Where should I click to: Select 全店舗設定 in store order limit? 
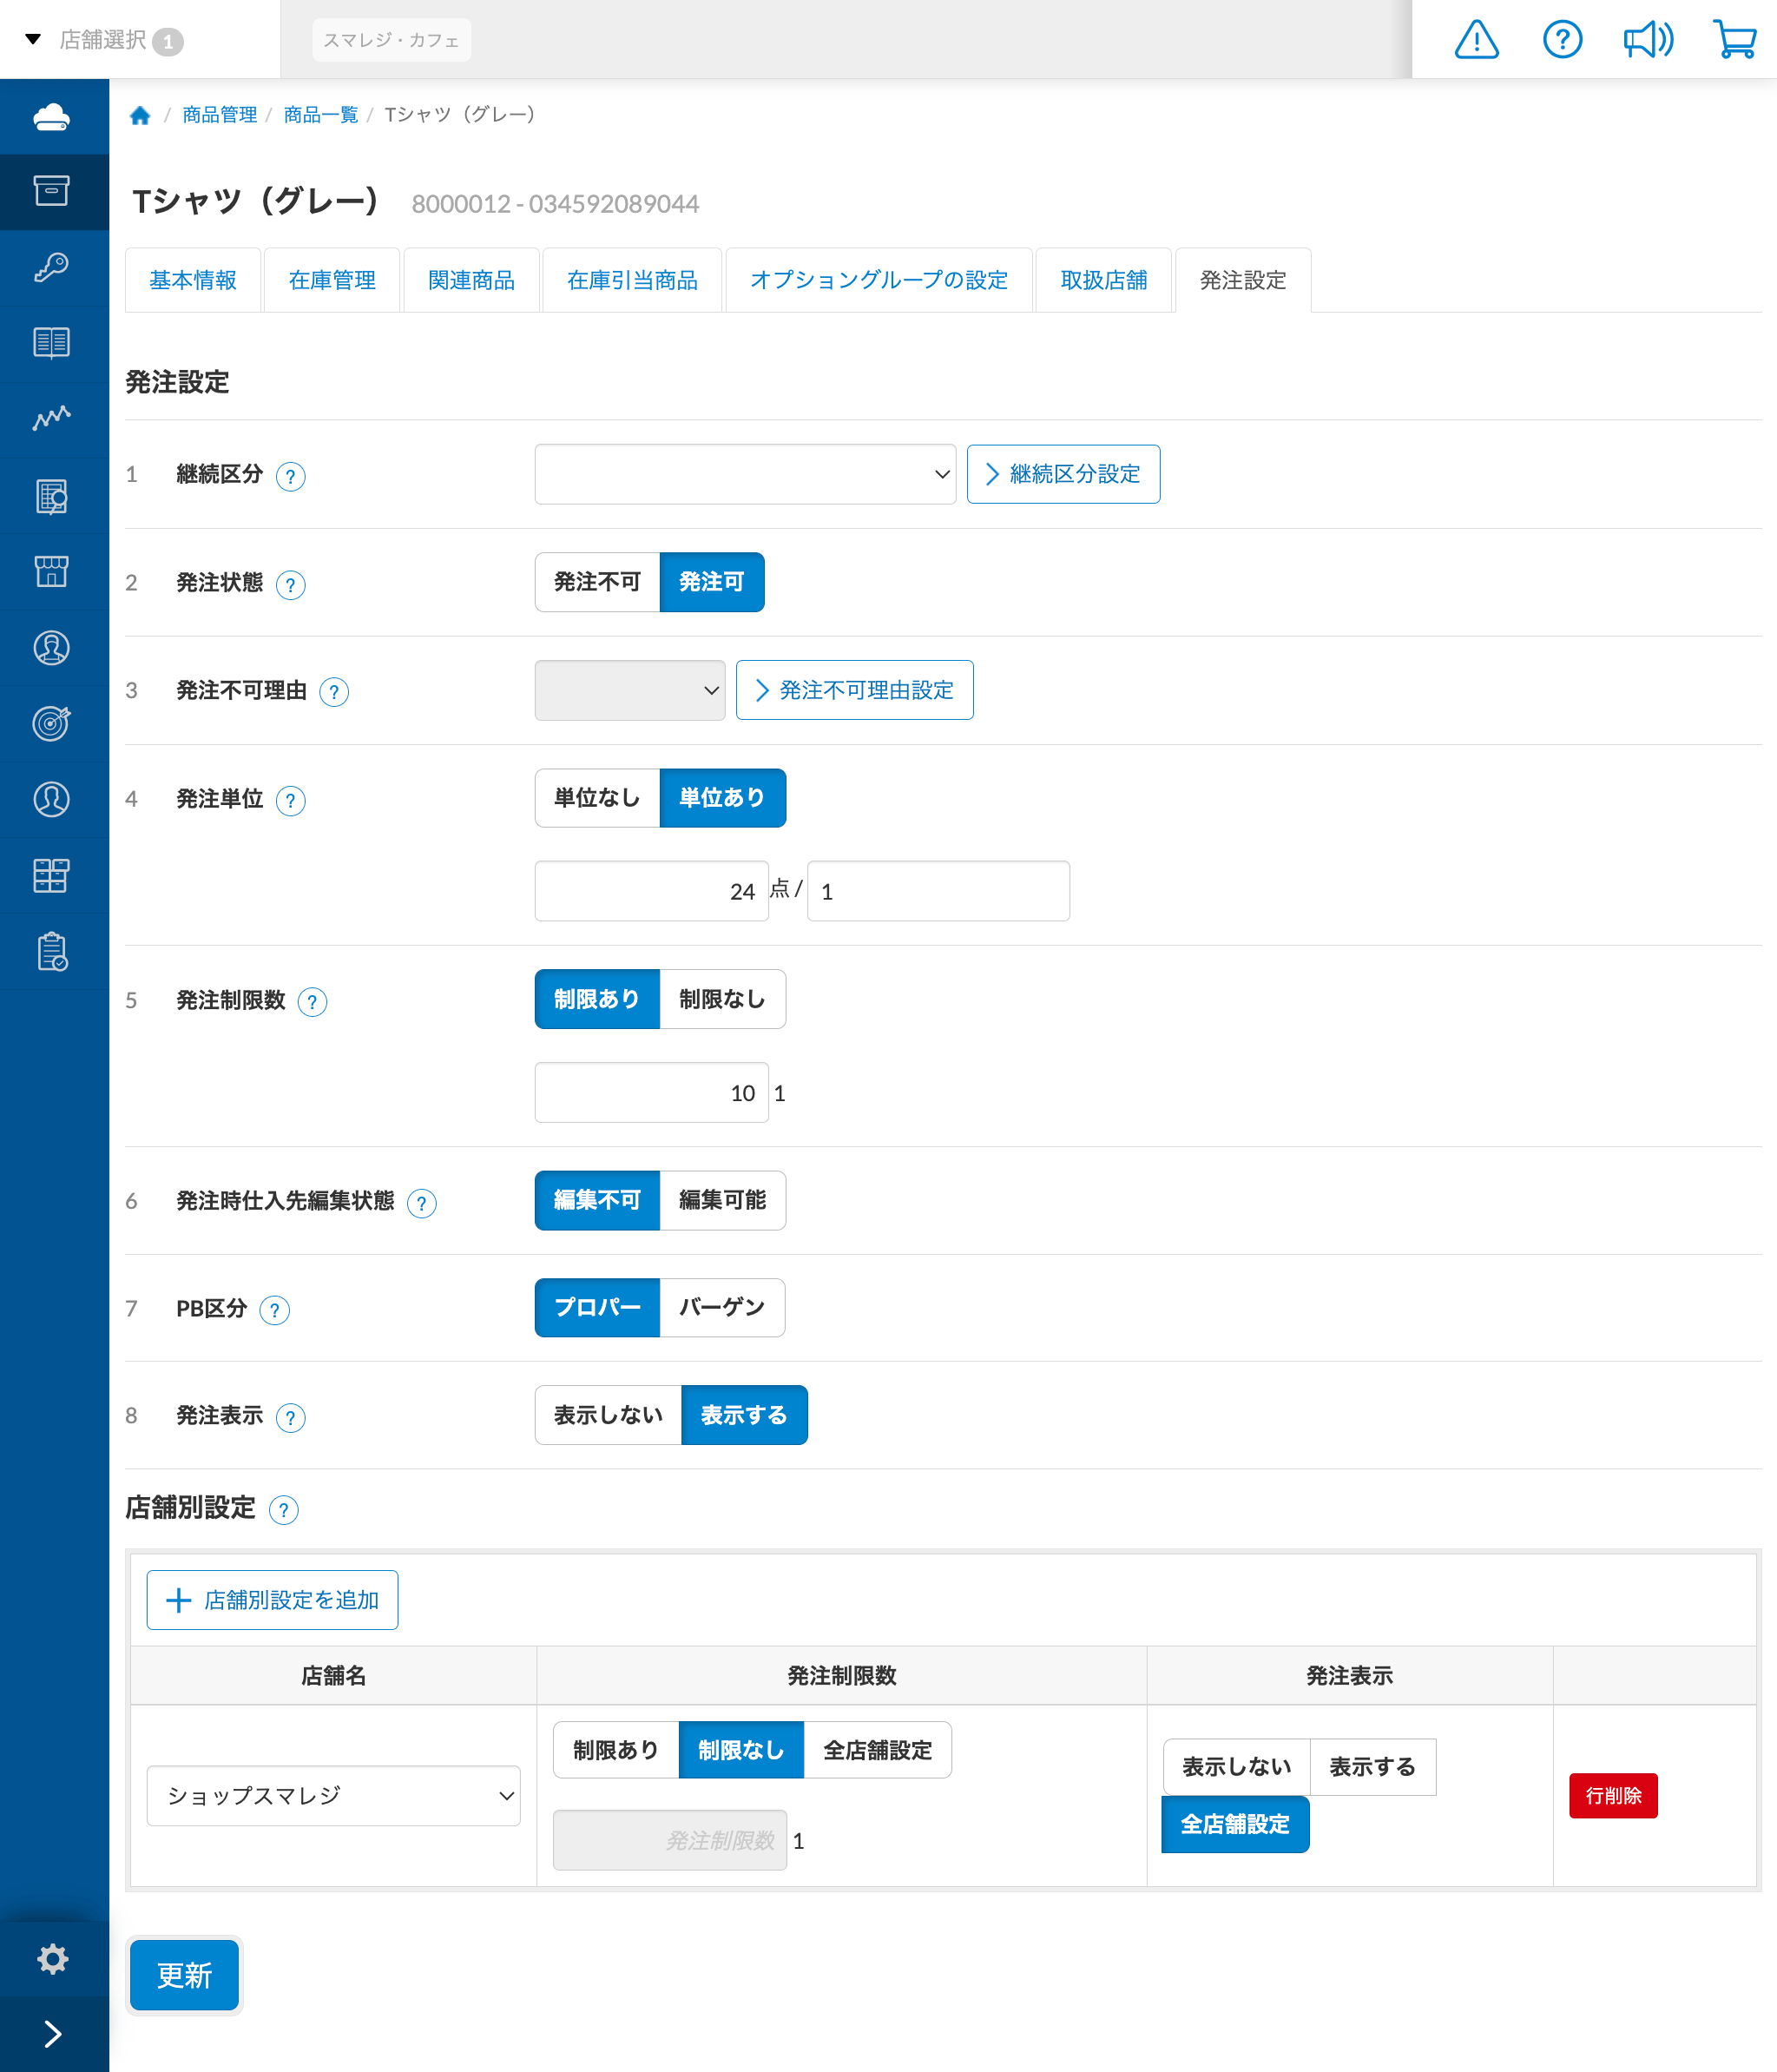878,1750
